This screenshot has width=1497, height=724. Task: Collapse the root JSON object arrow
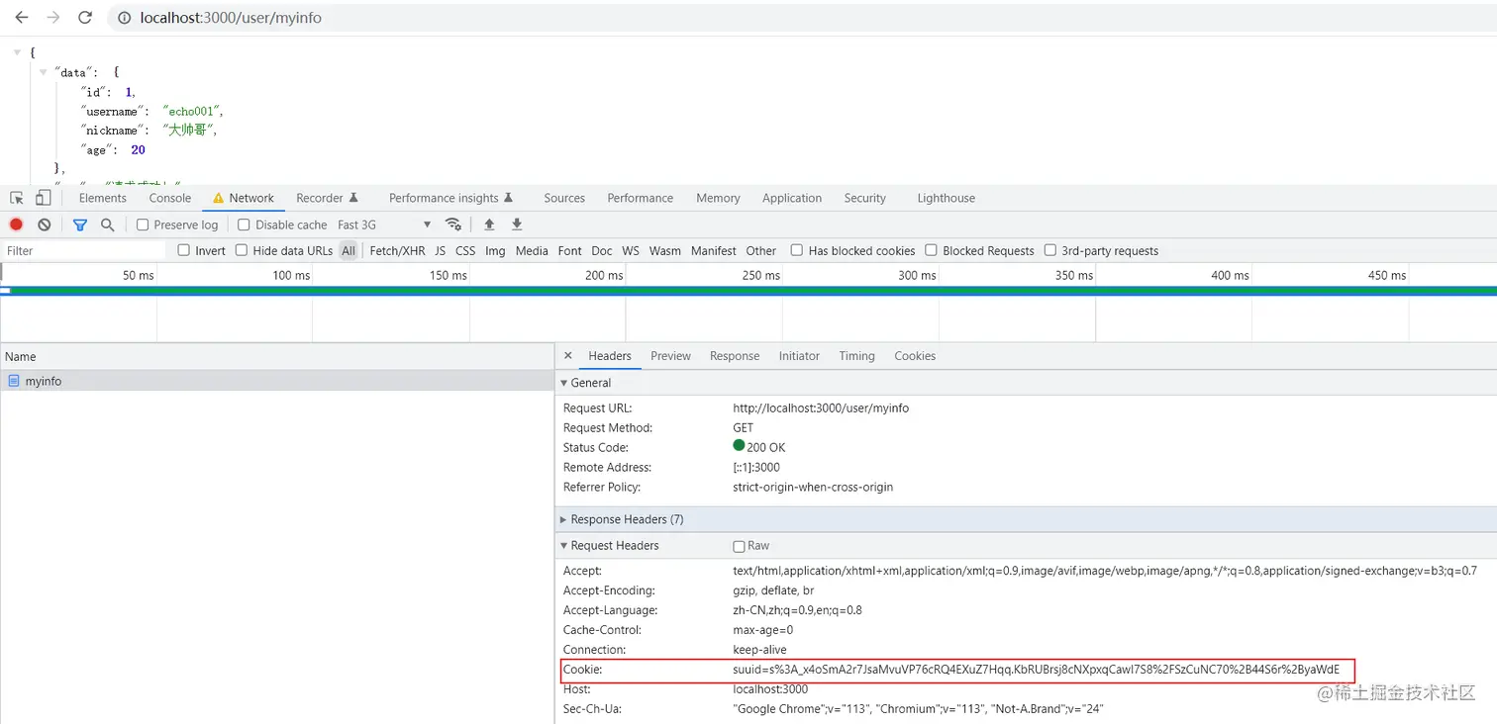click(x=18, y=52)
